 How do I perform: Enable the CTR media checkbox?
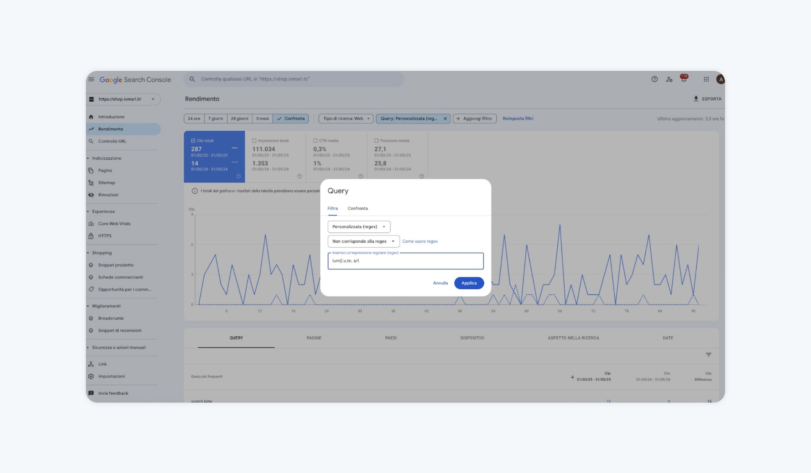click(315, 141)
